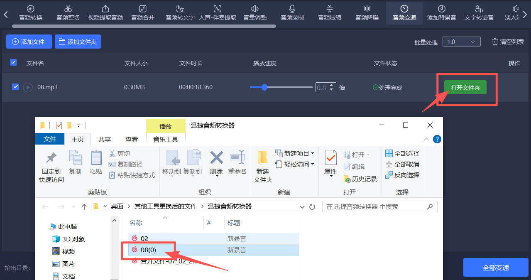Select 视频提取音频 function

coord(105,12)
